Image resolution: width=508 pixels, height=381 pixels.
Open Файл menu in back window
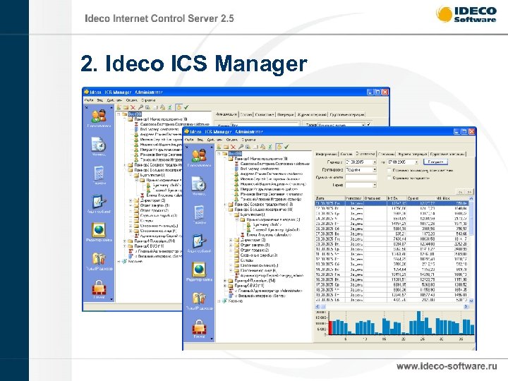(89, 100)
